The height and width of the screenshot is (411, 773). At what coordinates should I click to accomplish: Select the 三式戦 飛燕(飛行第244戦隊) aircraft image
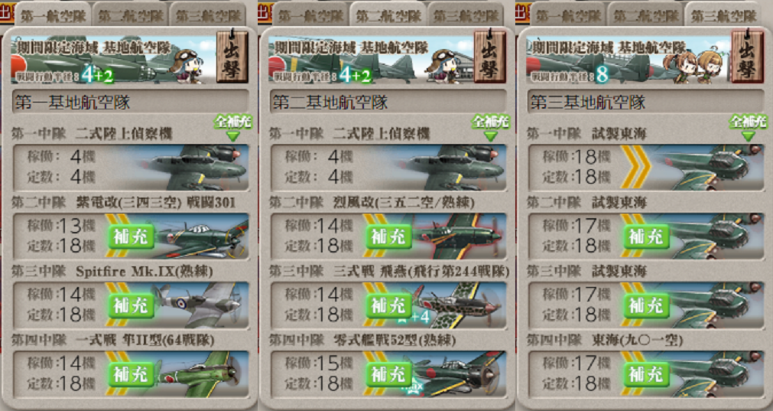460,305
